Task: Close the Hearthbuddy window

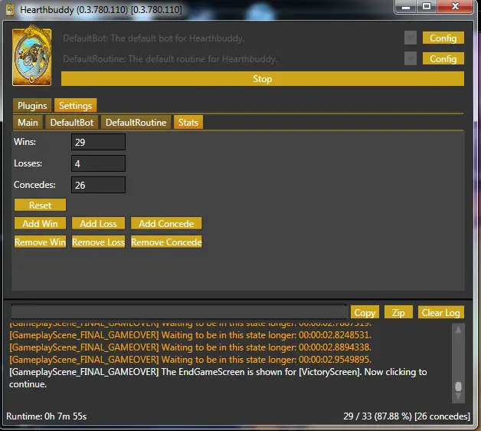Action: [x=455, y=7]
